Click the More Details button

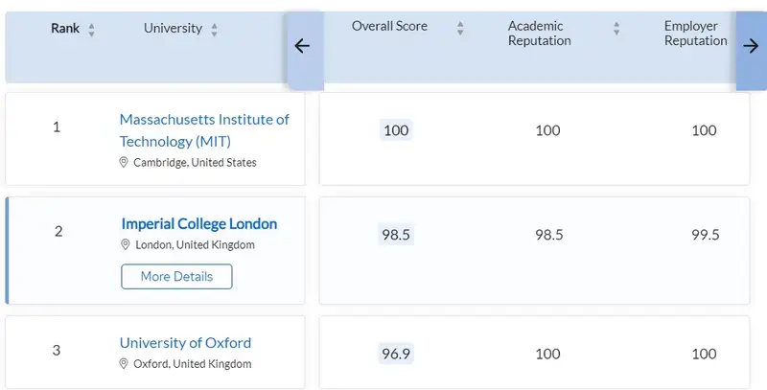click(176, 277)
